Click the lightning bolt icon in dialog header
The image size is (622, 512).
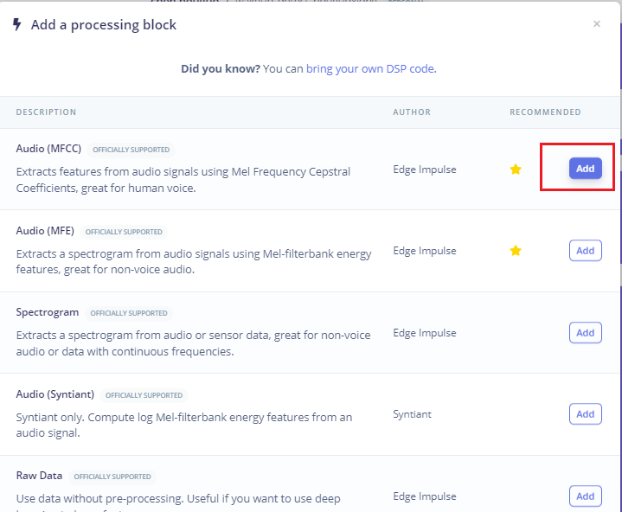(x=17, y=25)
